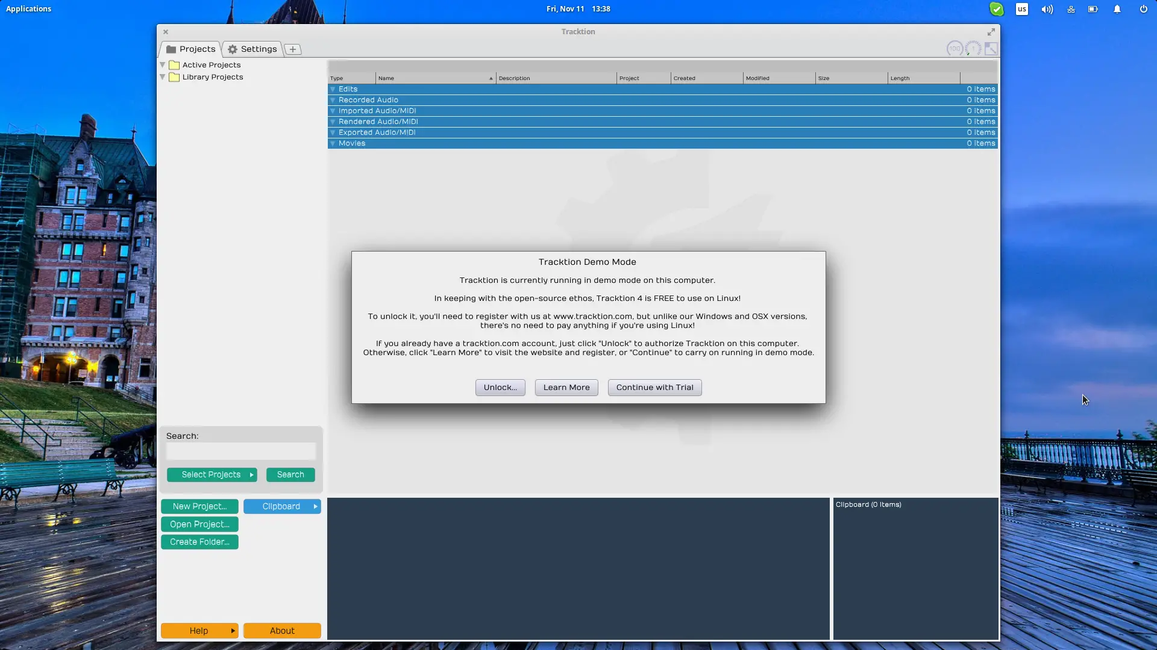Open the Select Projects dropdown
Screen dimensions: 1157x650
[212, 475]
